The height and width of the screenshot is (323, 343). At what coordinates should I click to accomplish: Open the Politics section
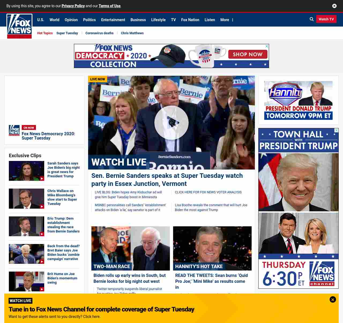(x=89, y=20)
